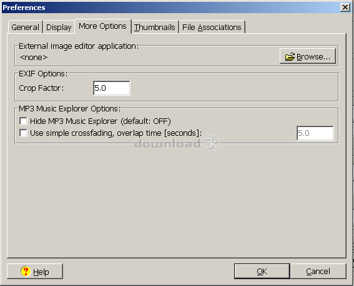Enable Hide MP3 Music Explorer checkbox
Image resolution: width=354 pixels, height=286 pixels.
point(23,121)
